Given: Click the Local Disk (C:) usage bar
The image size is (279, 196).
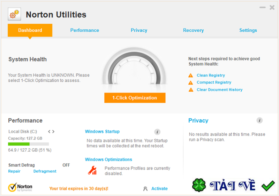Looking at the screenshot, I should (x=28, y=144).
